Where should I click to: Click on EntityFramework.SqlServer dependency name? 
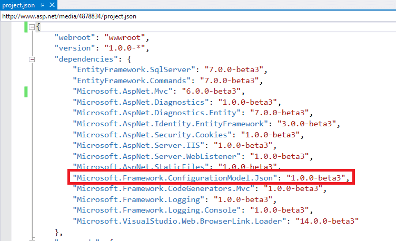135,69
